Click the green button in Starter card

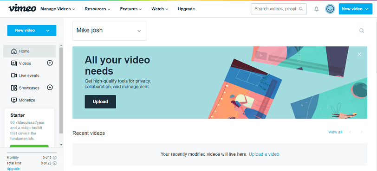click(29, 146)
